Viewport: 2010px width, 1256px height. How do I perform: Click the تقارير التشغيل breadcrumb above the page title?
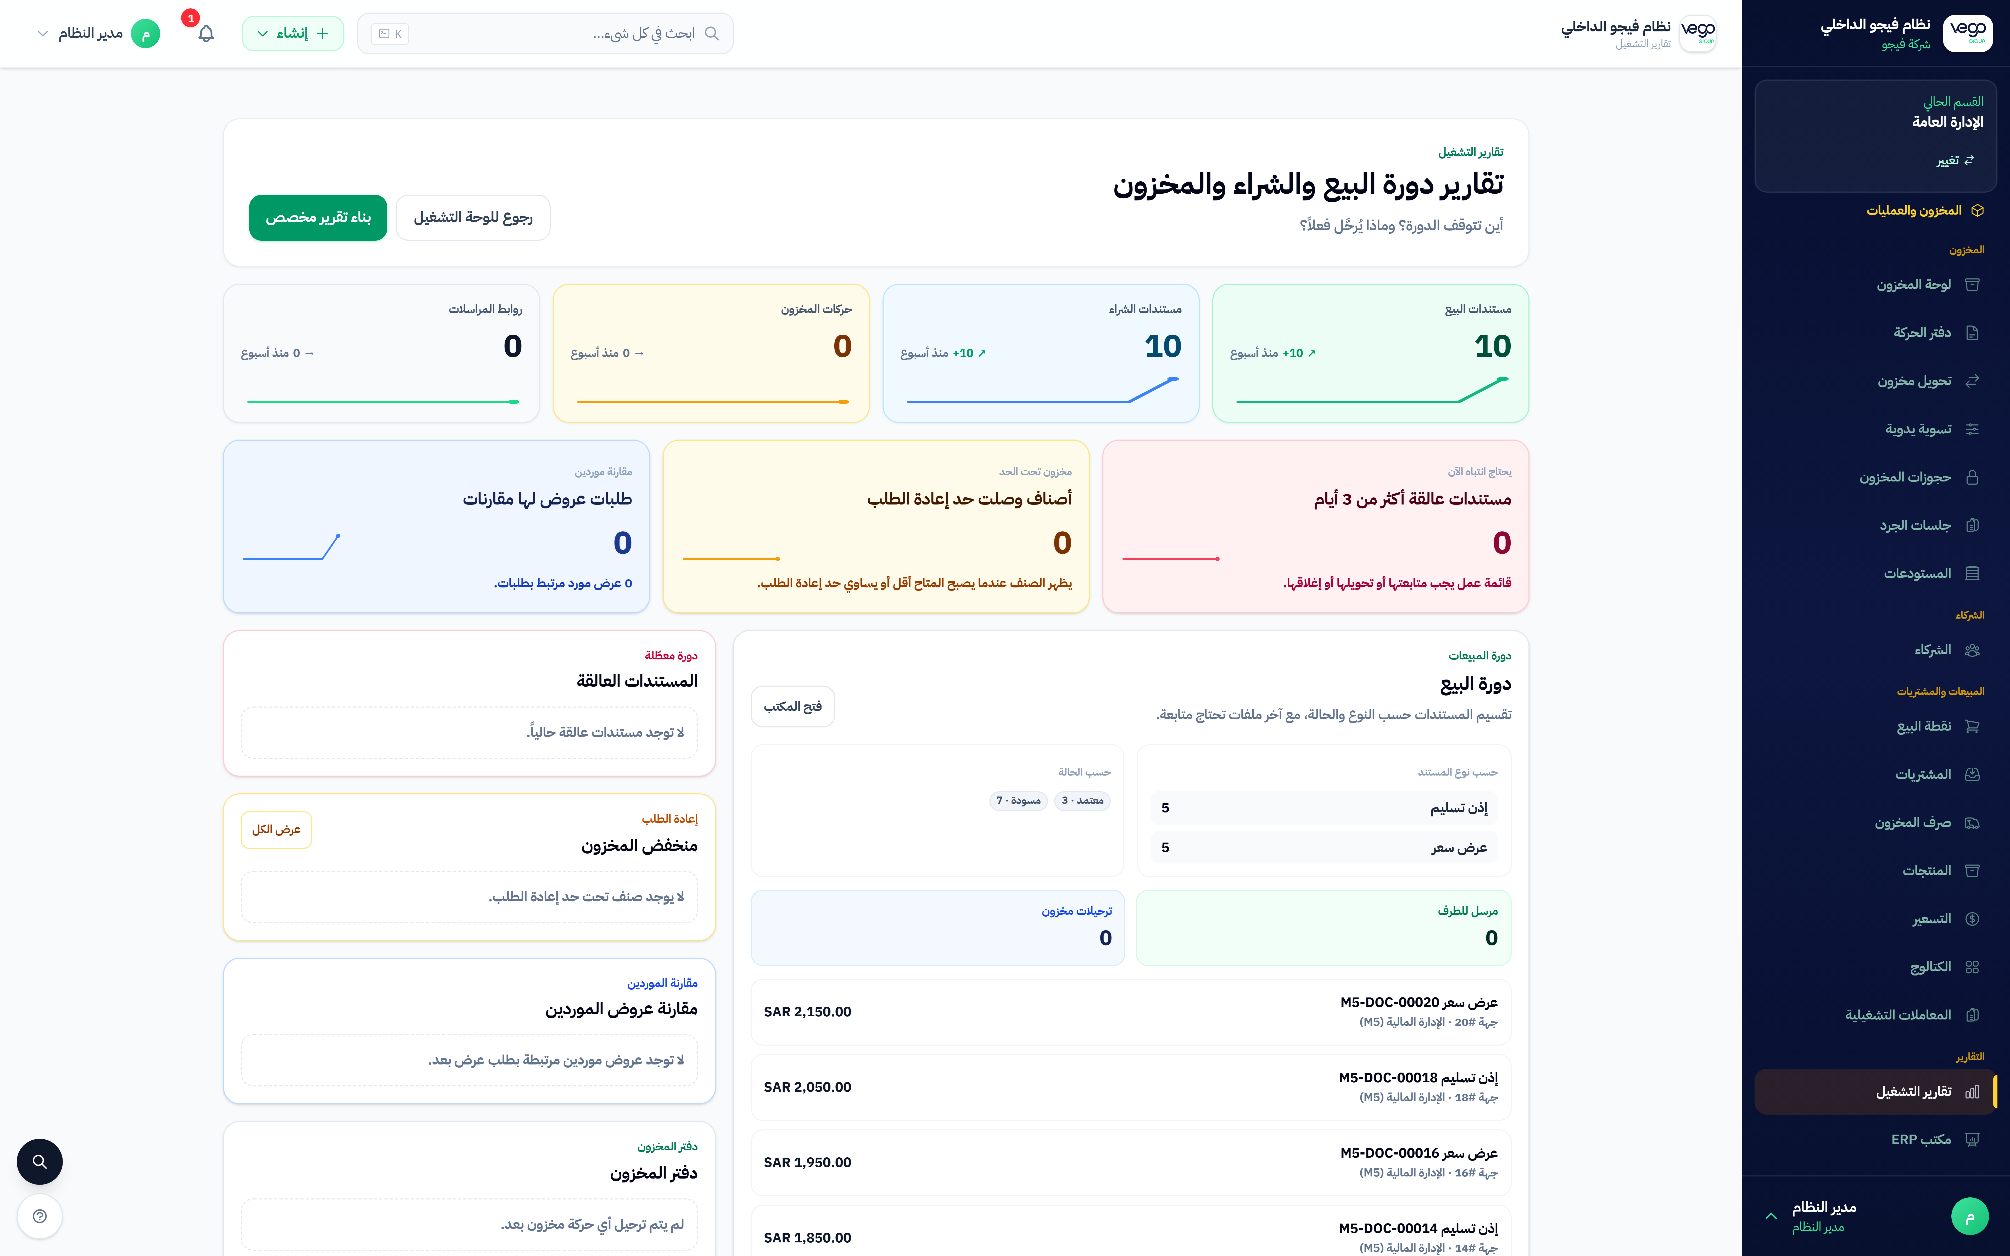click(1471, 153)
